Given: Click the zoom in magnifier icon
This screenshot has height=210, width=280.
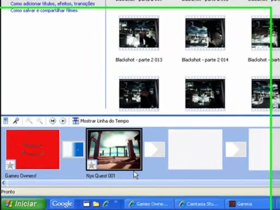Looking at the screenshot, I should 29,121.
